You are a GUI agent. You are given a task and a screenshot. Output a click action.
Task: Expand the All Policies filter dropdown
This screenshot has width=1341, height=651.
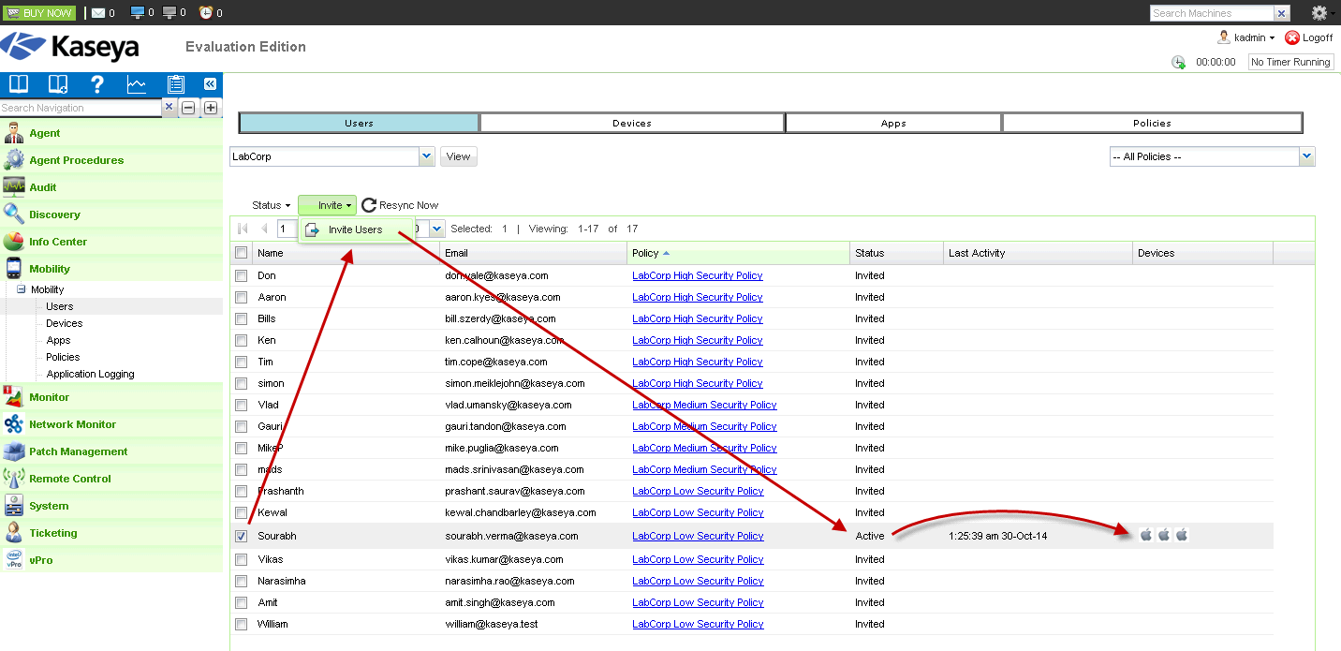(1307, 157)
